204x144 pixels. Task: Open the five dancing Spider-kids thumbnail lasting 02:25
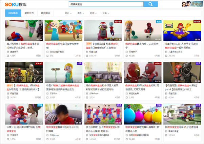[103, 114]
